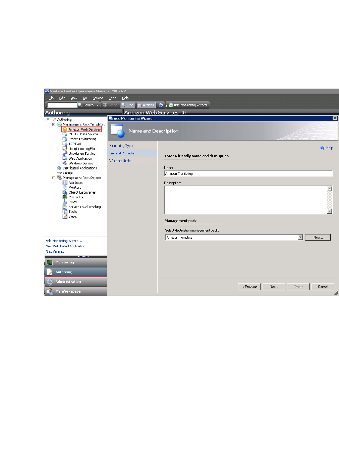Click the Add Monitoring Wizard... link

pyautogui.click(x=64, y=241)
